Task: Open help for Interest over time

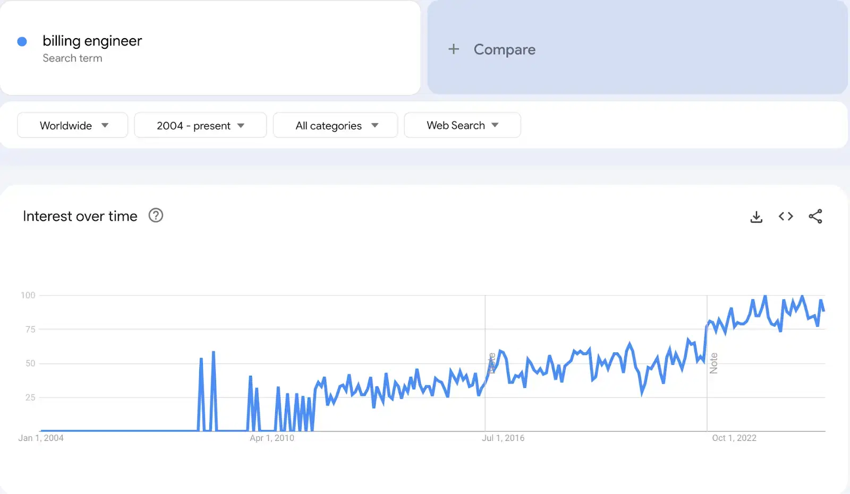Action: [x=156, y=215]
